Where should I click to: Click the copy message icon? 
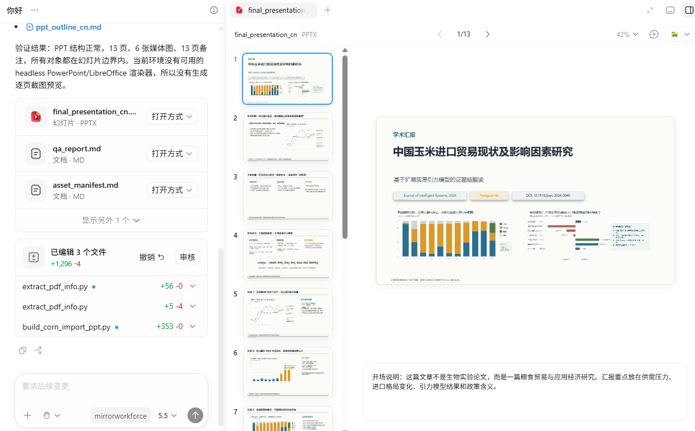click(22, 350)
